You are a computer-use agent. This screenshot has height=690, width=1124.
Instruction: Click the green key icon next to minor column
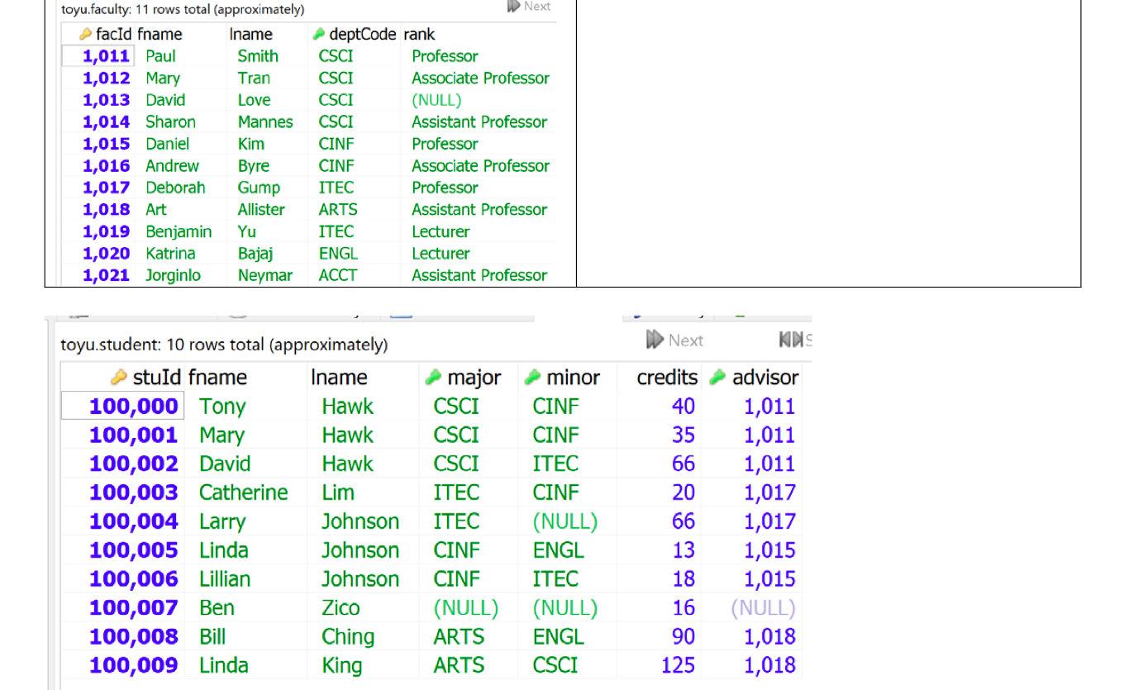coord(532,378)
